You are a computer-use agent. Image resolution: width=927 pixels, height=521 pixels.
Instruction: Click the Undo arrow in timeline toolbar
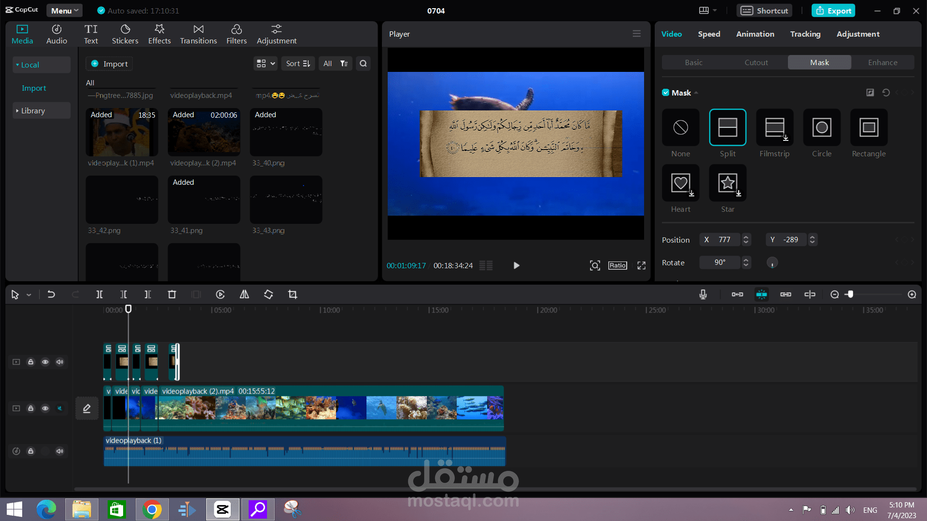click(x=51, y=294)
